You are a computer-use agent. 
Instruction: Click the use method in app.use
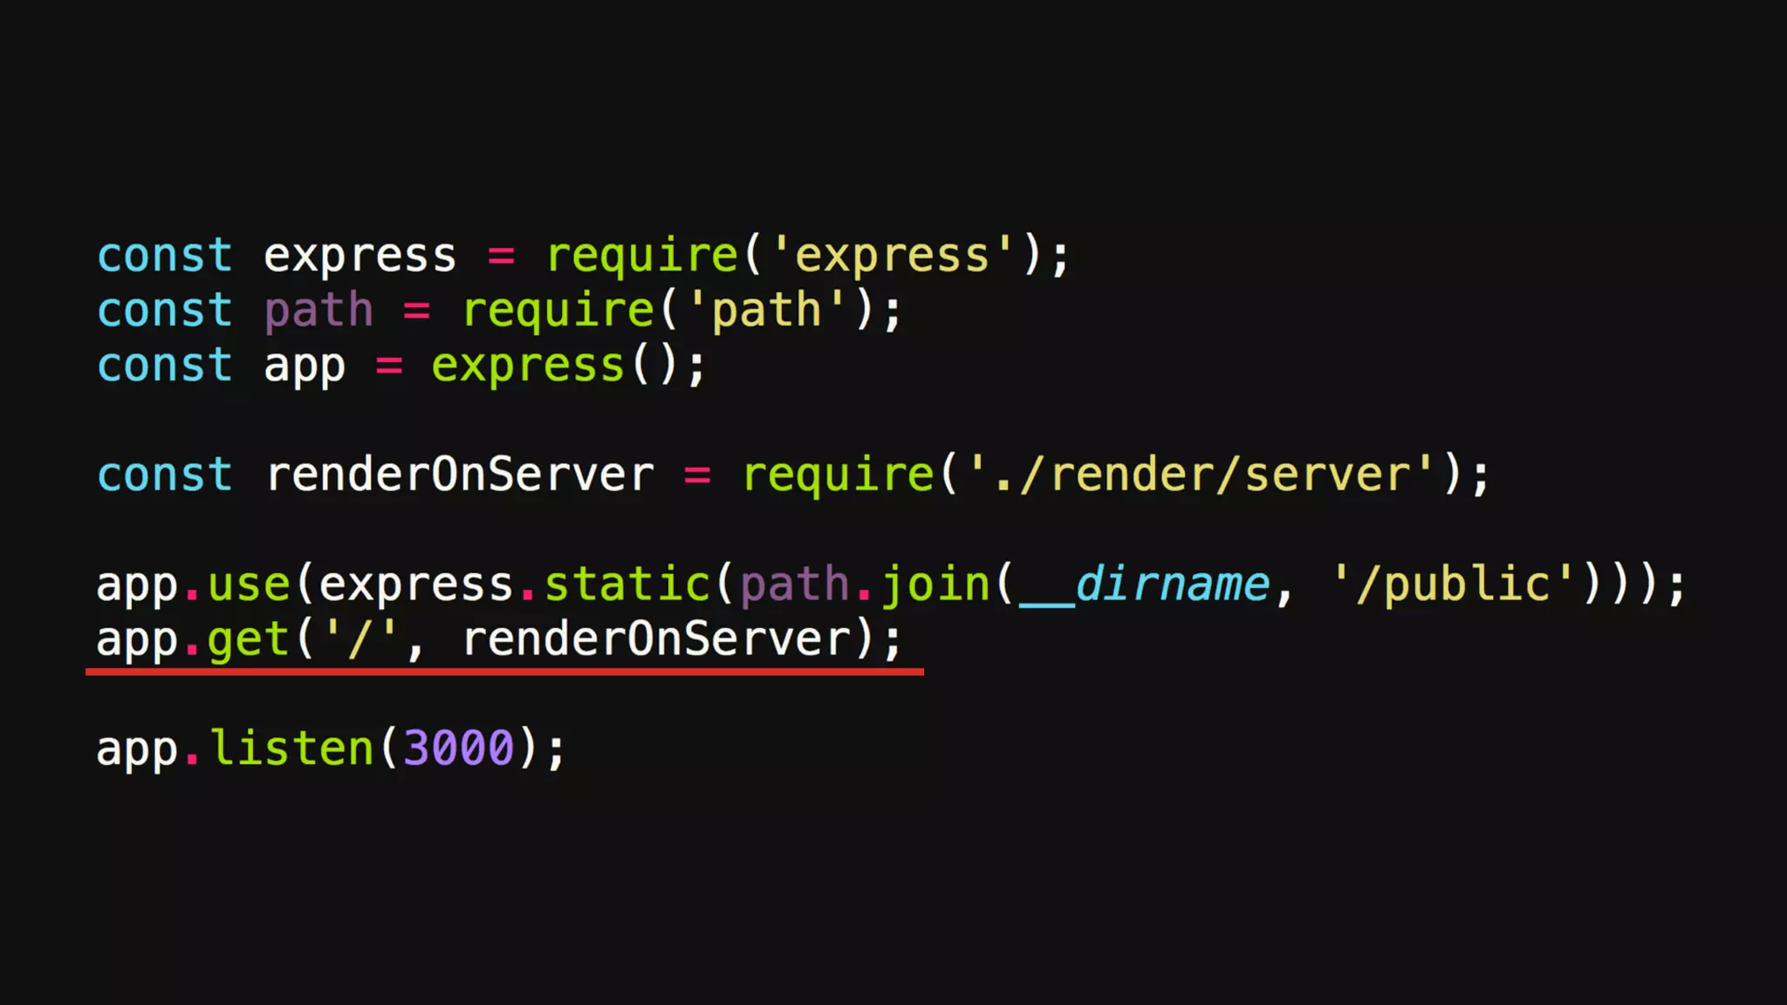click(250, 585)
